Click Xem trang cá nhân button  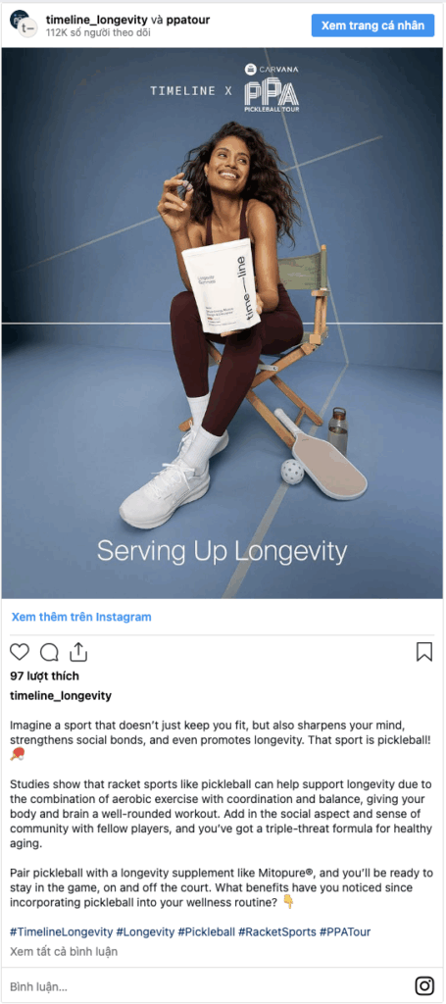pyautogui.click(x=372, y=25)
